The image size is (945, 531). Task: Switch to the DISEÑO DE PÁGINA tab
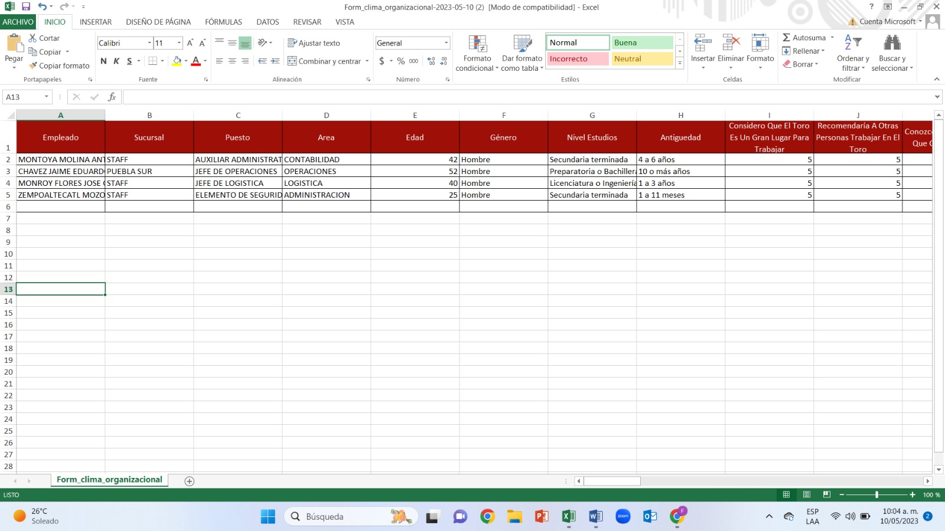tap(158, 22)
